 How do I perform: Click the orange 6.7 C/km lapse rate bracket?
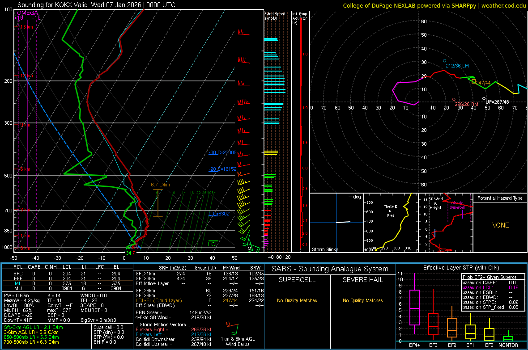(x=158, y=203)
